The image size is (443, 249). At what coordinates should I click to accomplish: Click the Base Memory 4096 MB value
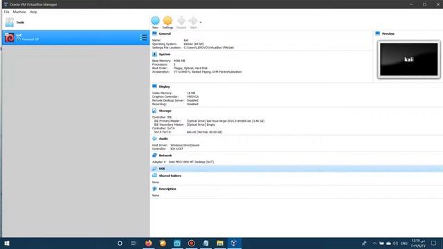179,61
